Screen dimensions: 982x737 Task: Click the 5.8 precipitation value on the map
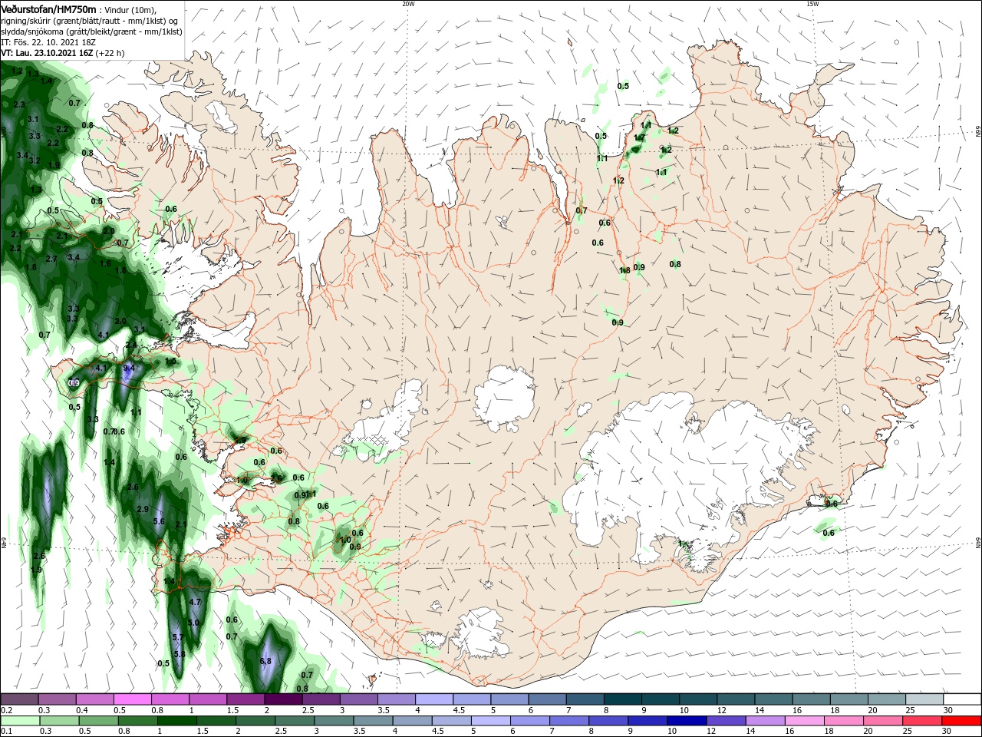pyautogui.click(x=180, y=653)
